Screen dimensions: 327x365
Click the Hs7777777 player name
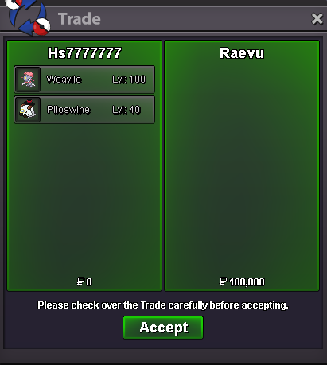pos(84,53)
